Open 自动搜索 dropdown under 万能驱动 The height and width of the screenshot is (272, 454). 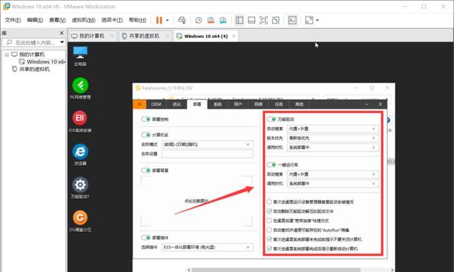pos(333,129)
